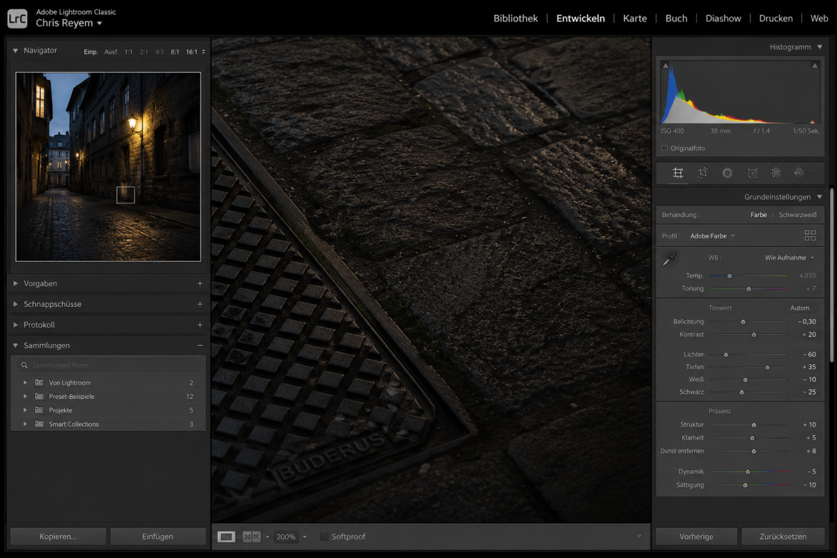The width and height of the screenshot is (837, 558).
Task: Expand the Protokoll panel
Action: [15, 324]
